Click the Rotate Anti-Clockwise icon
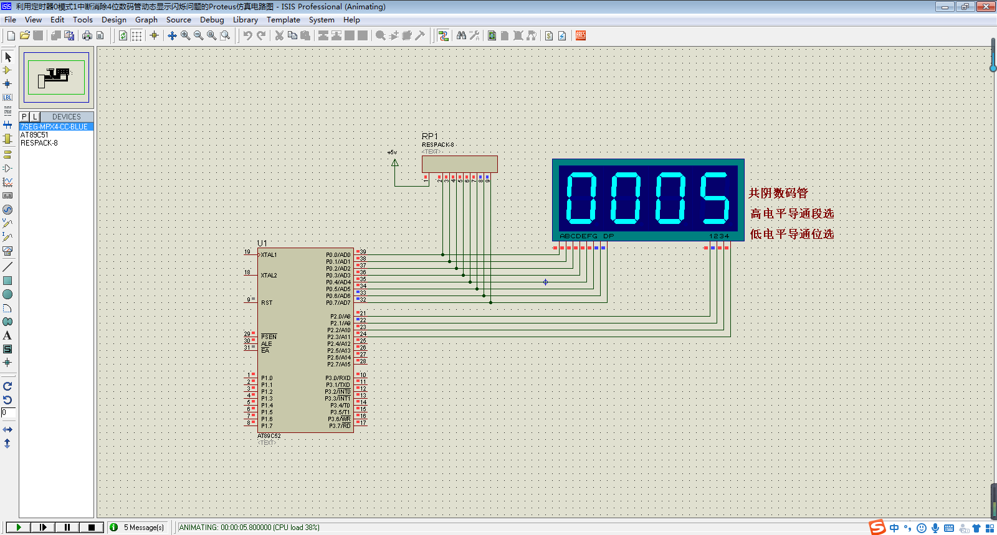Screen dimensions: 997x535 7,400
